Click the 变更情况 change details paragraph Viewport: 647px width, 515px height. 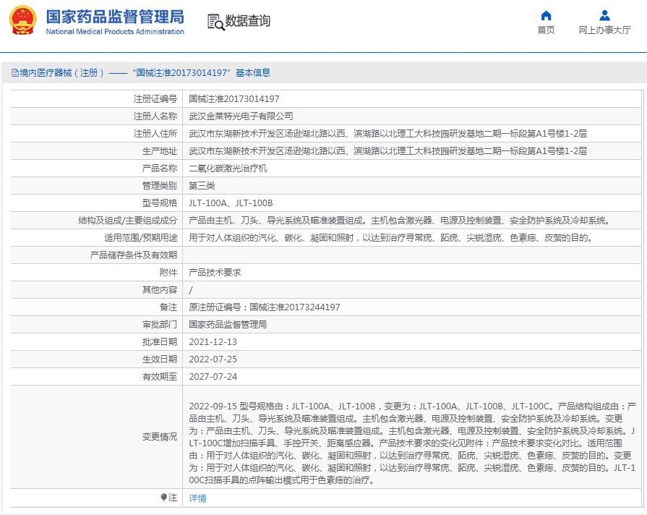click(413, 443)
